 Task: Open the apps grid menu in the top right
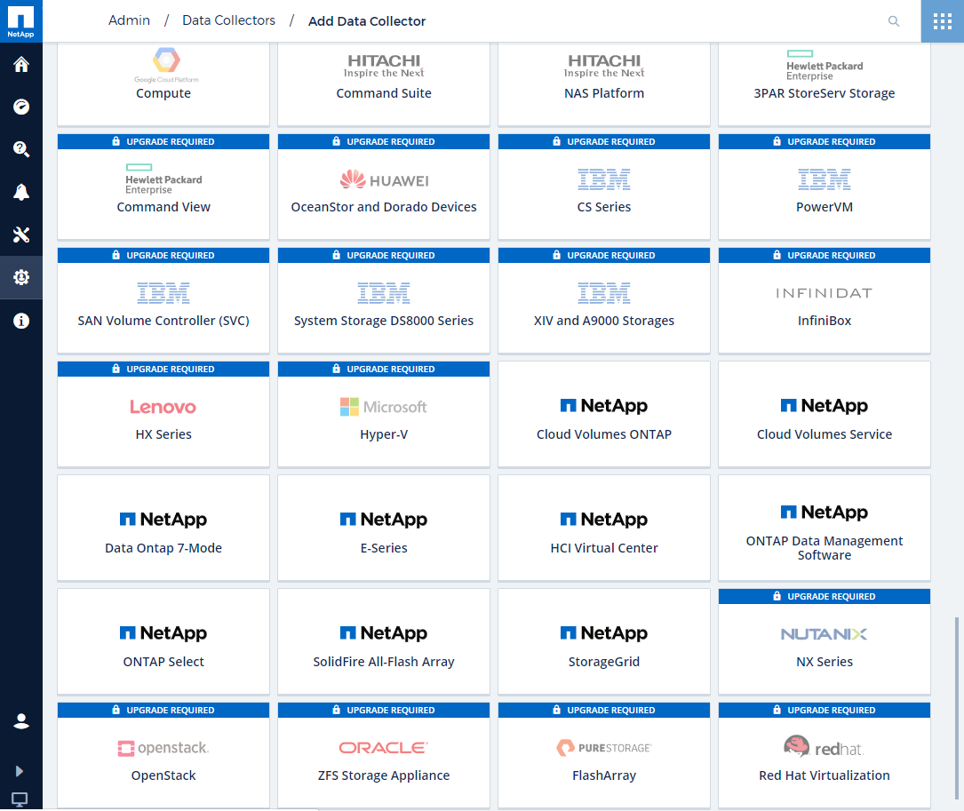(942, 21)
